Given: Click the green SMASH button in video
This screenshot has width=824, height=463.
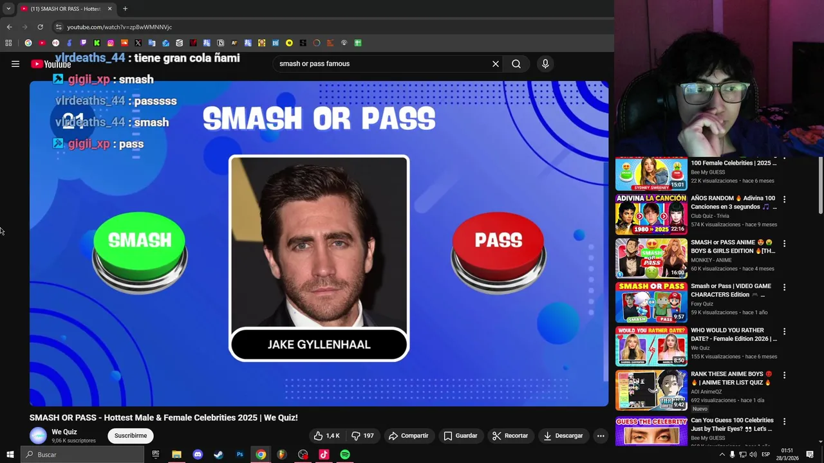Looking at the screenshot, I should point(140,251).
